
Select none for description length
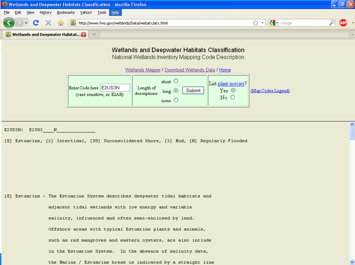click(176, 100)
